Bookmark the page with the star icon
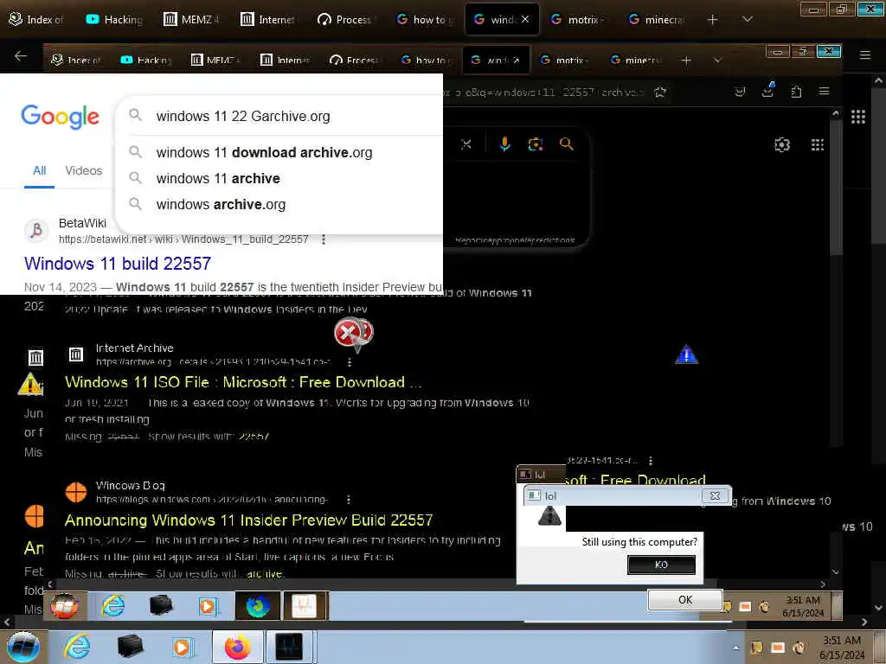The width and height of the screenshot is (886, 664). 660,92
